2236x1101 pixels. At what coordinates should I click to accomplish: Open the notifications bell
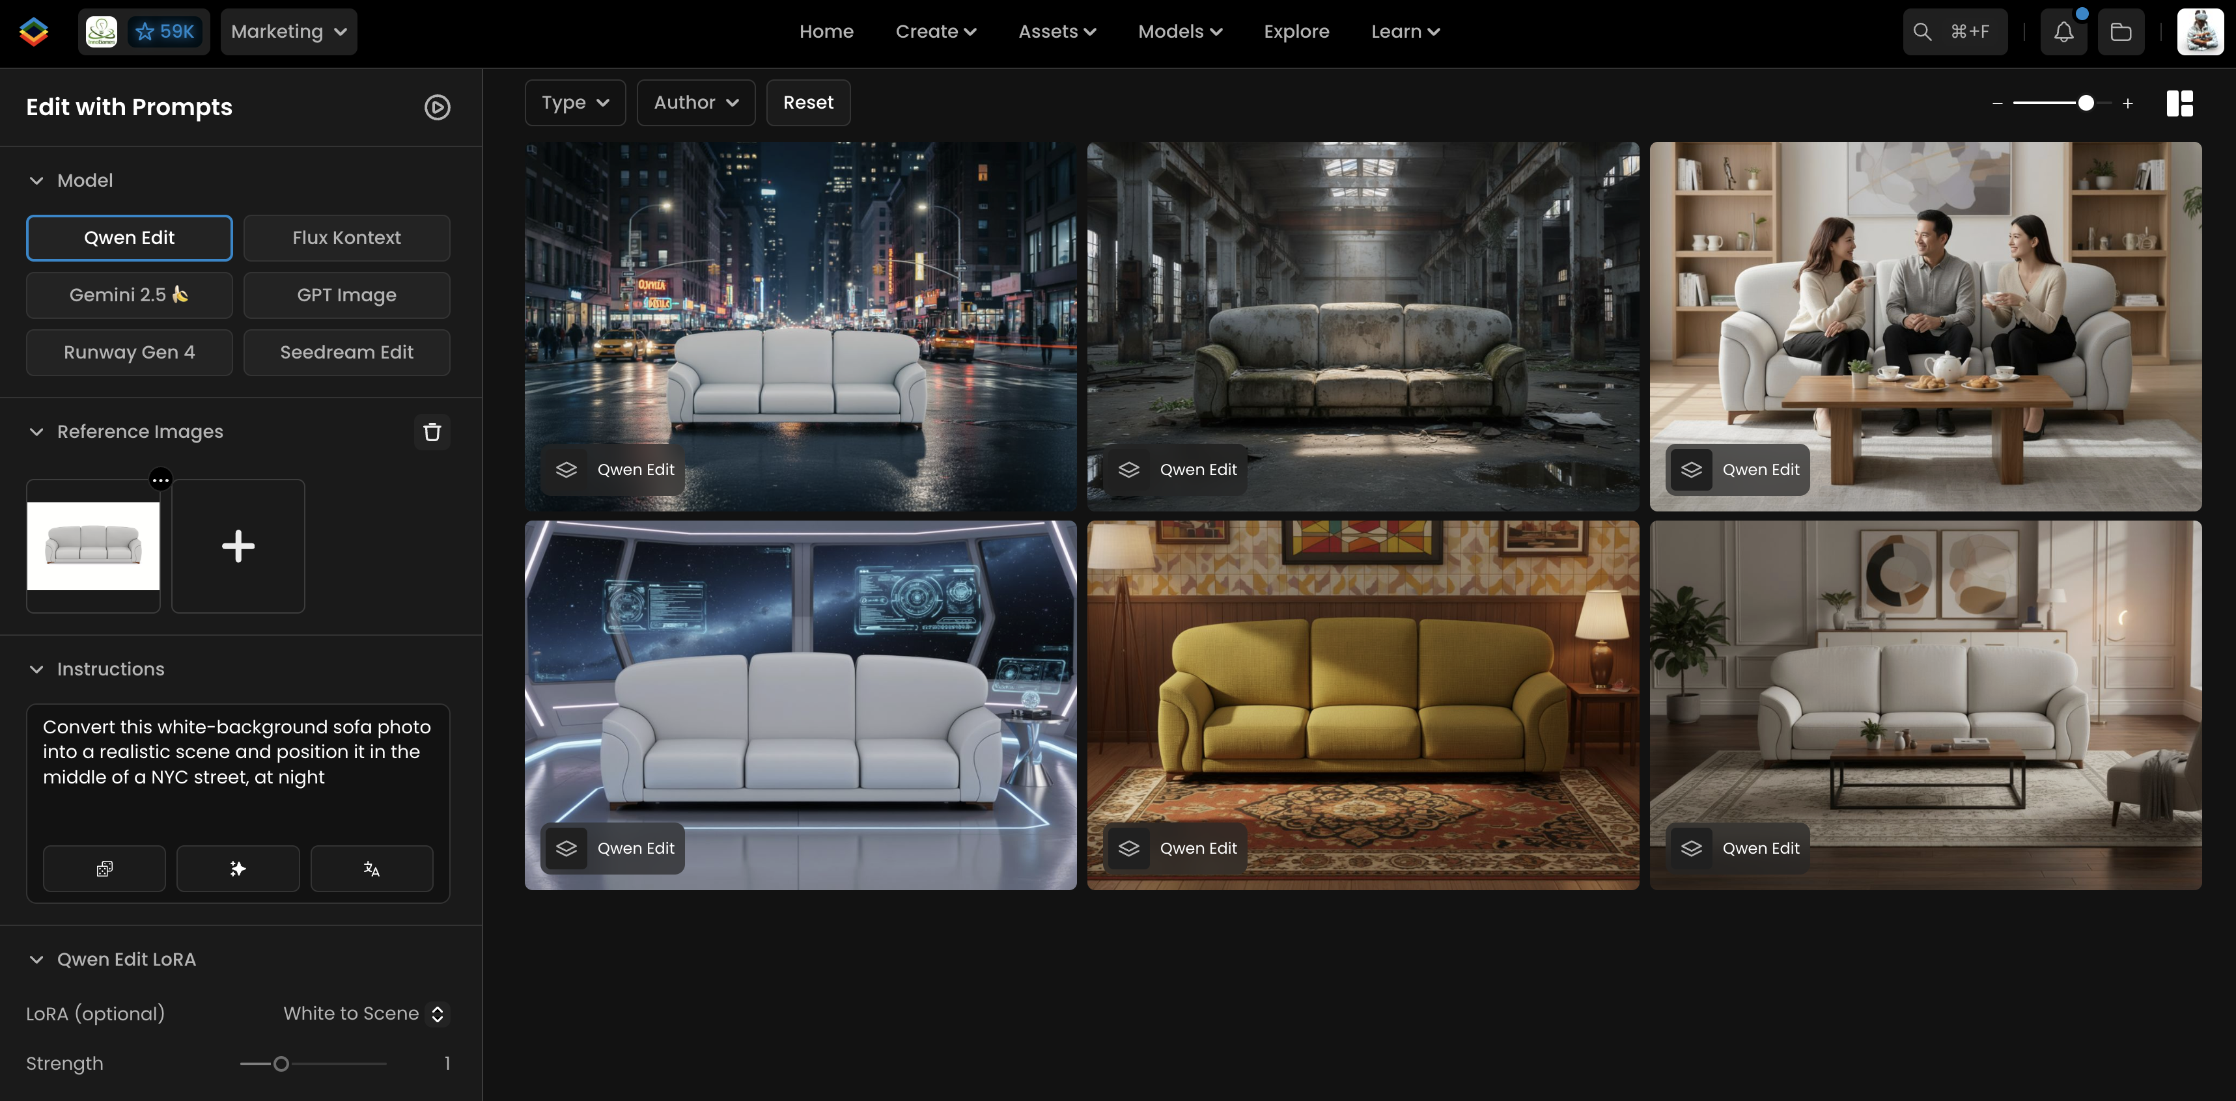2063,32
